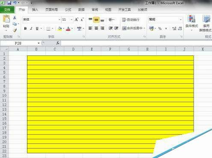Click the Save icon in Quick Access
Image resolution: width=212 pixels, height=158 pixels.
coord(9,3)
